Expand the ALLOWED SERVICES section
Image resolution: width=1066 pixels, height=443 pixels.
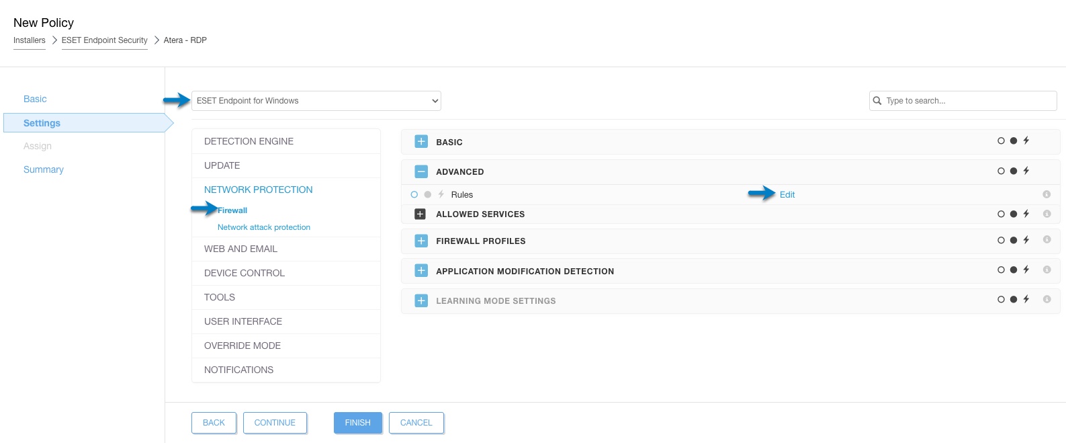coord(420,214)
